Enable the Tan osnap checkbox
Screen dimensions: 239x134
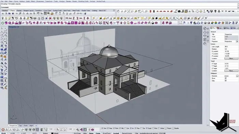click(141, 128)
